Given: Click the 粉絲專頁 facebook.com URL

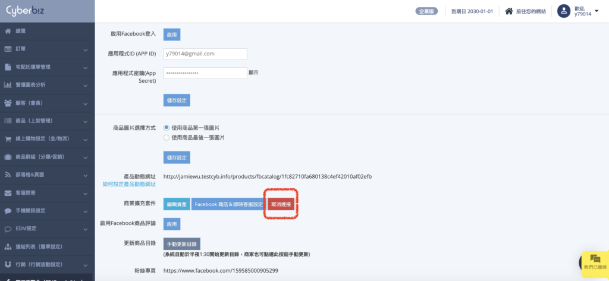Looking at the screenshot, I should click(x=221, y=270).
